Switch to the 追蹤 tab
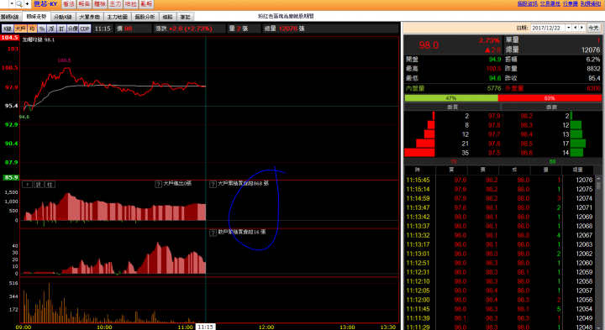605x330 pixels. point(167,17)
